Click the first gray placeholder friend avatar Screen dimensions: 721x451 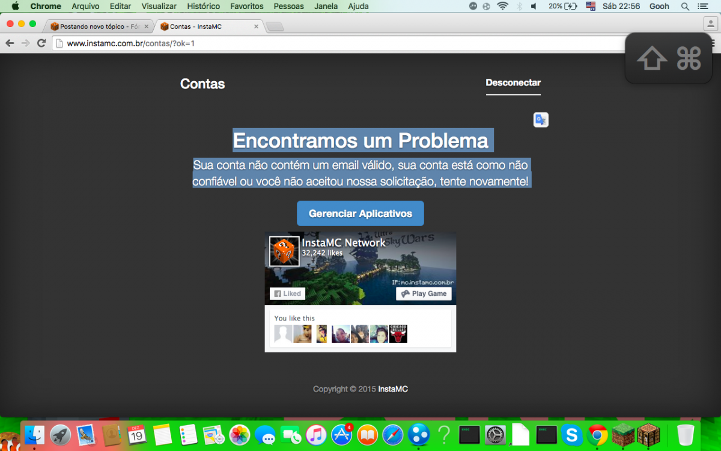tap(283, 334)
